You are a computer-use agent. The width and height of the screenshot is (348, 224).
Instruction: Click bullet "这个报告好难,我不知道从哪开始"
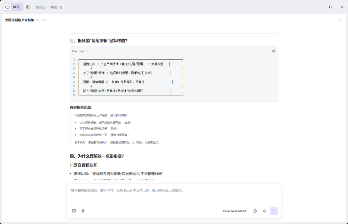[x=105, y=123]
